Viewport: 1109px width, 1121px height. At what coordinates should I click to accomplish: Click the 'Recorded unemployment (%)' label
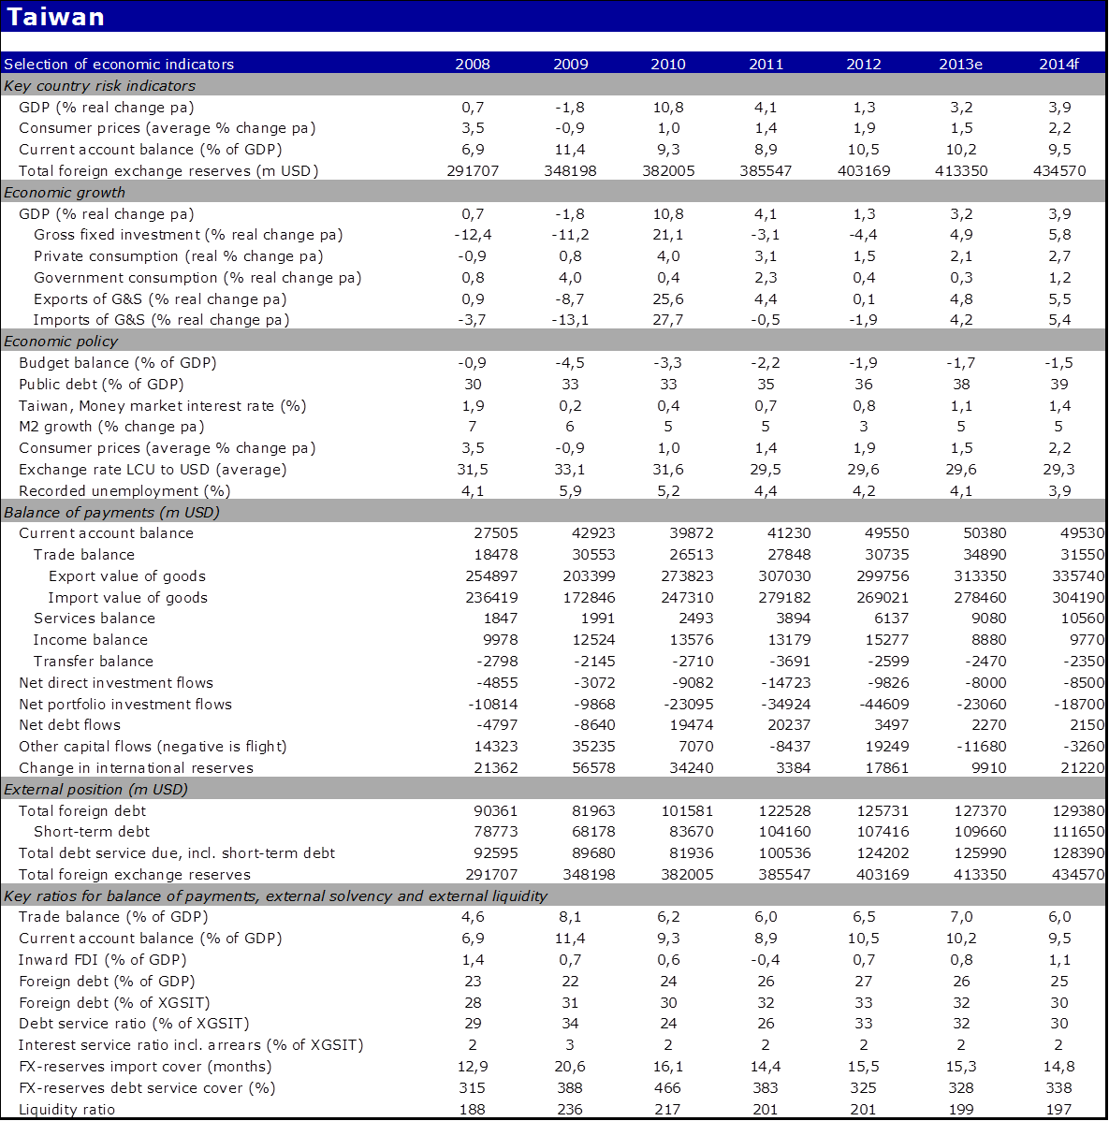point(124,490)
